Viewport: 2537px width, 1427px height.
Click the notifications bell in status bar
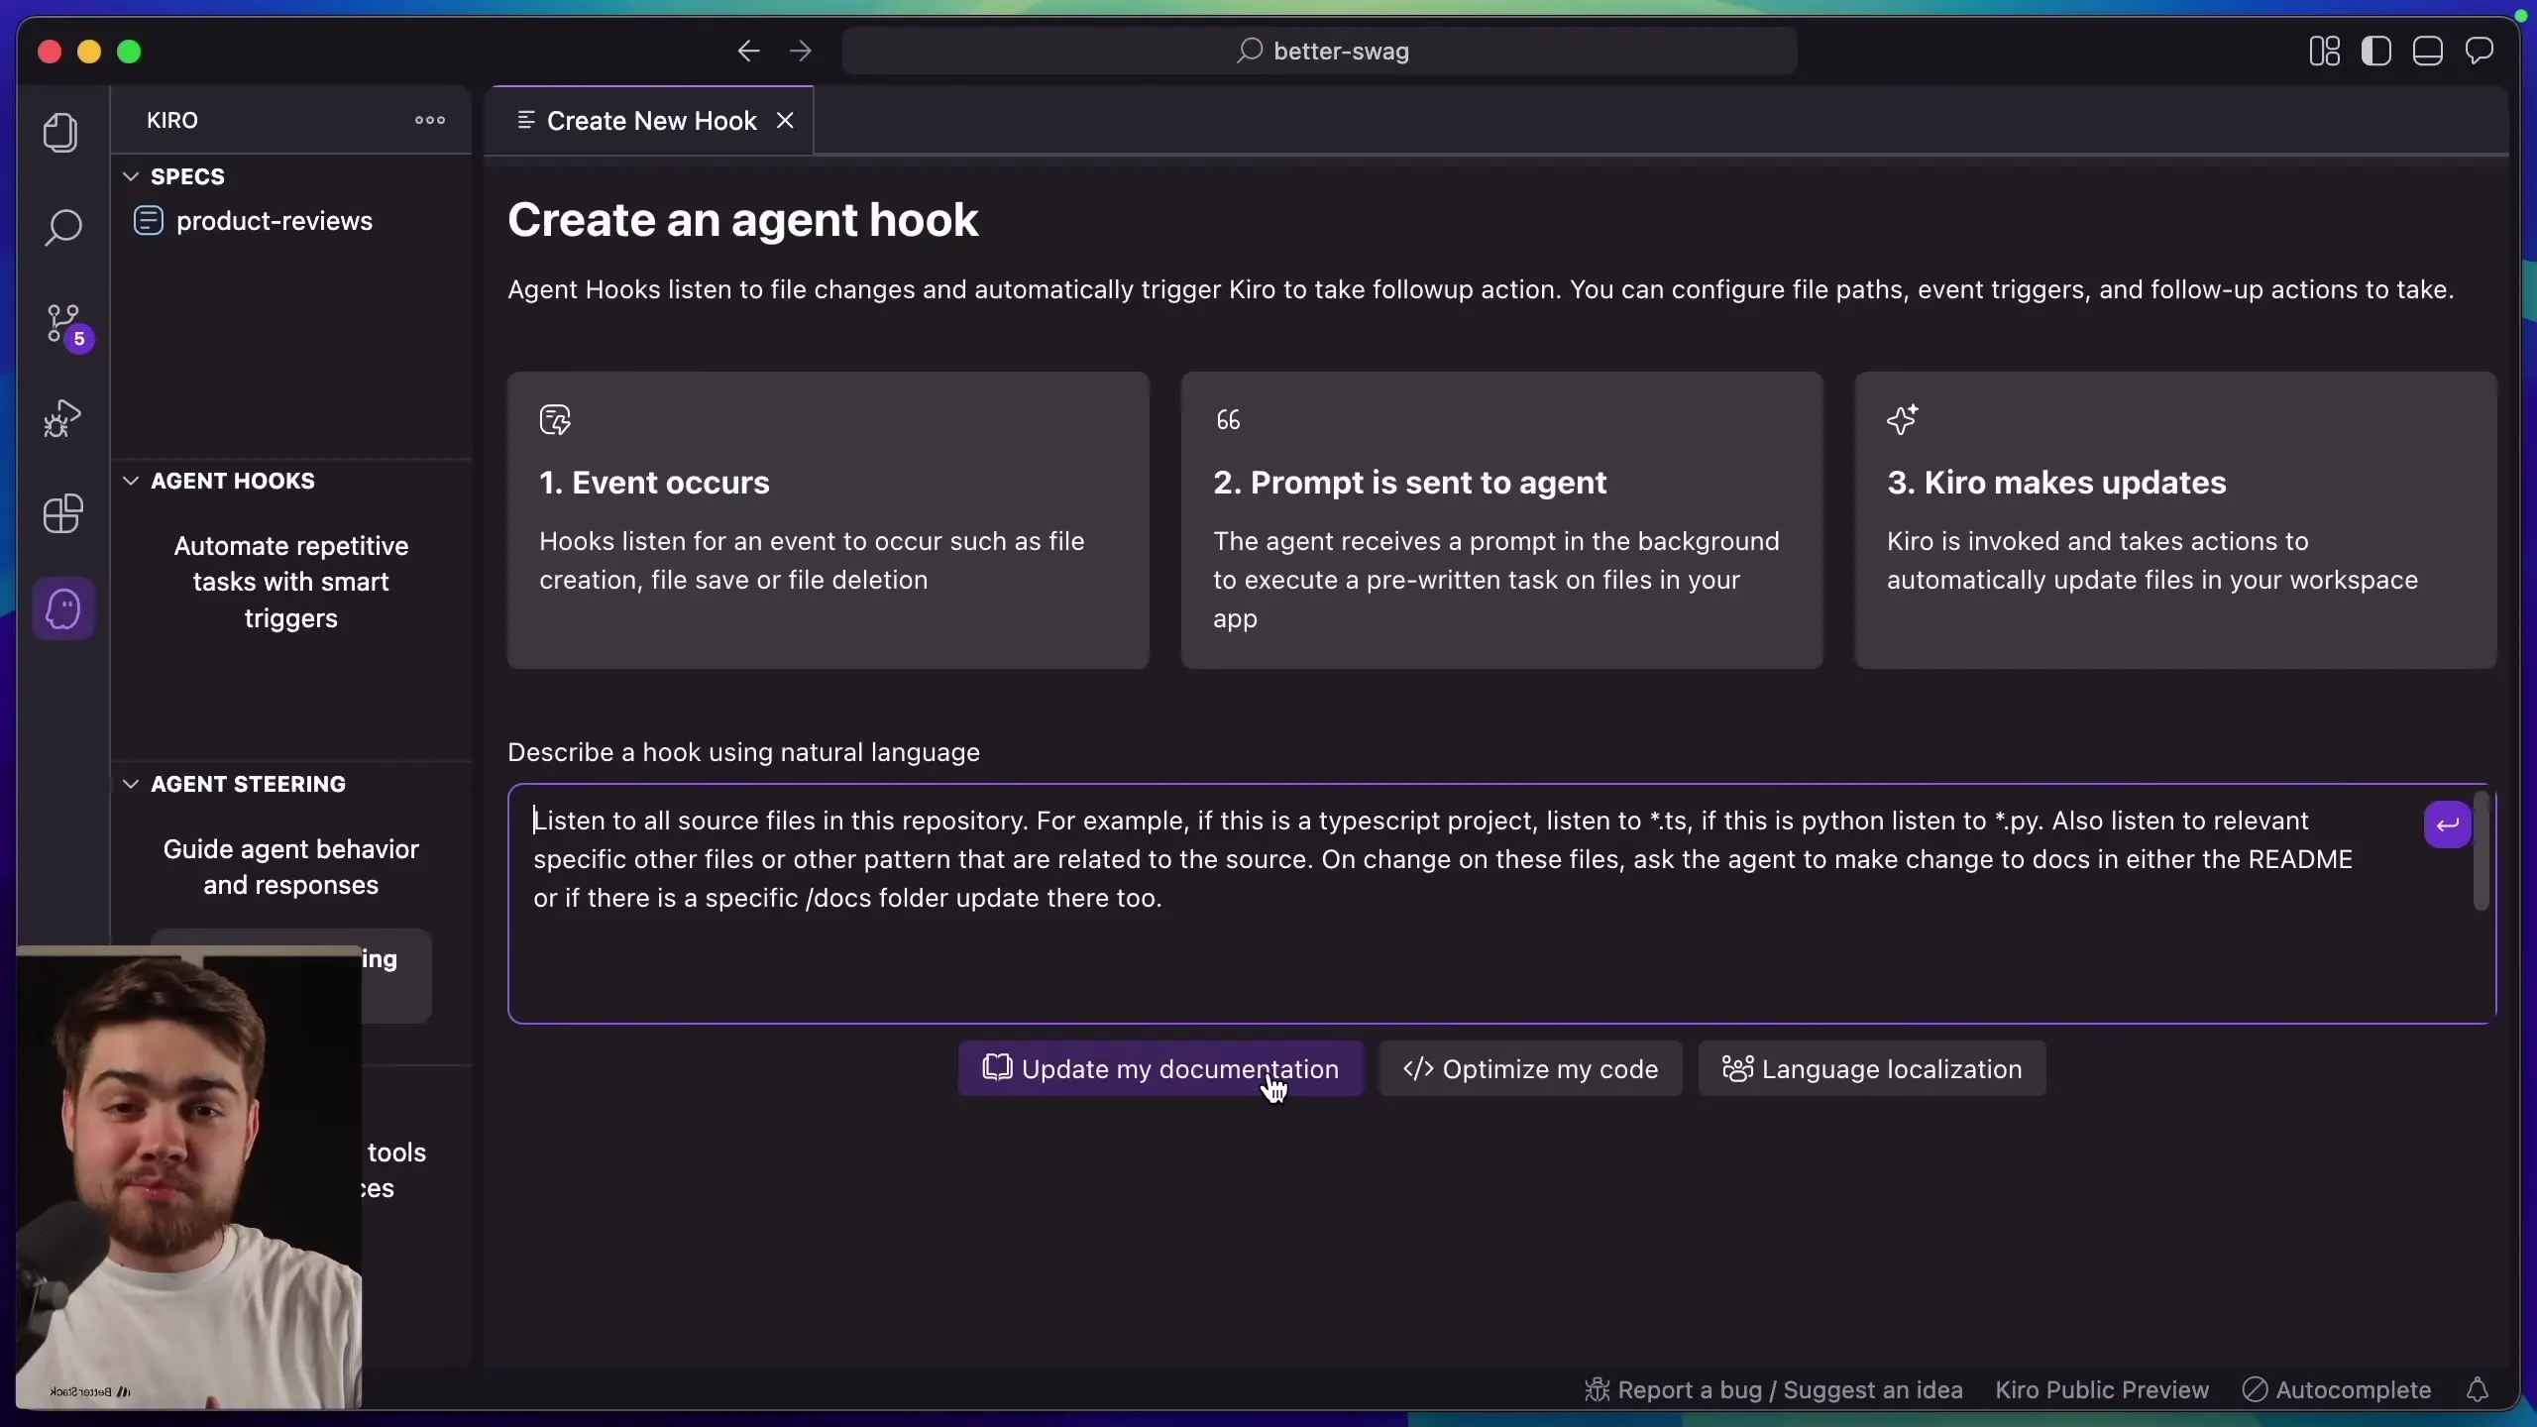[2478, 1390]
